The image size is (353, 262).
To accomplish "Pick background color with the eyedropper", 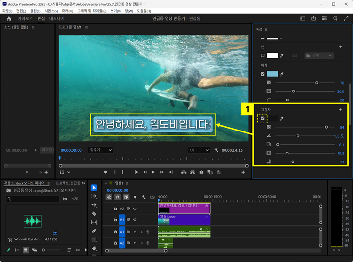I will 282,74.
